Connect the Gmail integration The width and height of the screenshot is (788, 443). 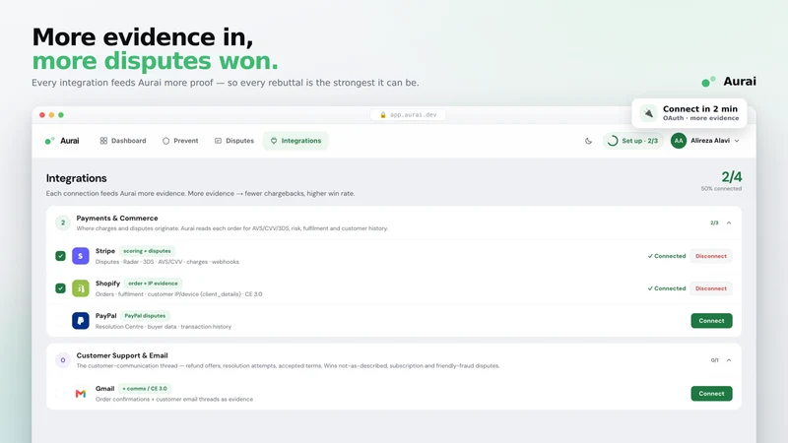(711, 393)
